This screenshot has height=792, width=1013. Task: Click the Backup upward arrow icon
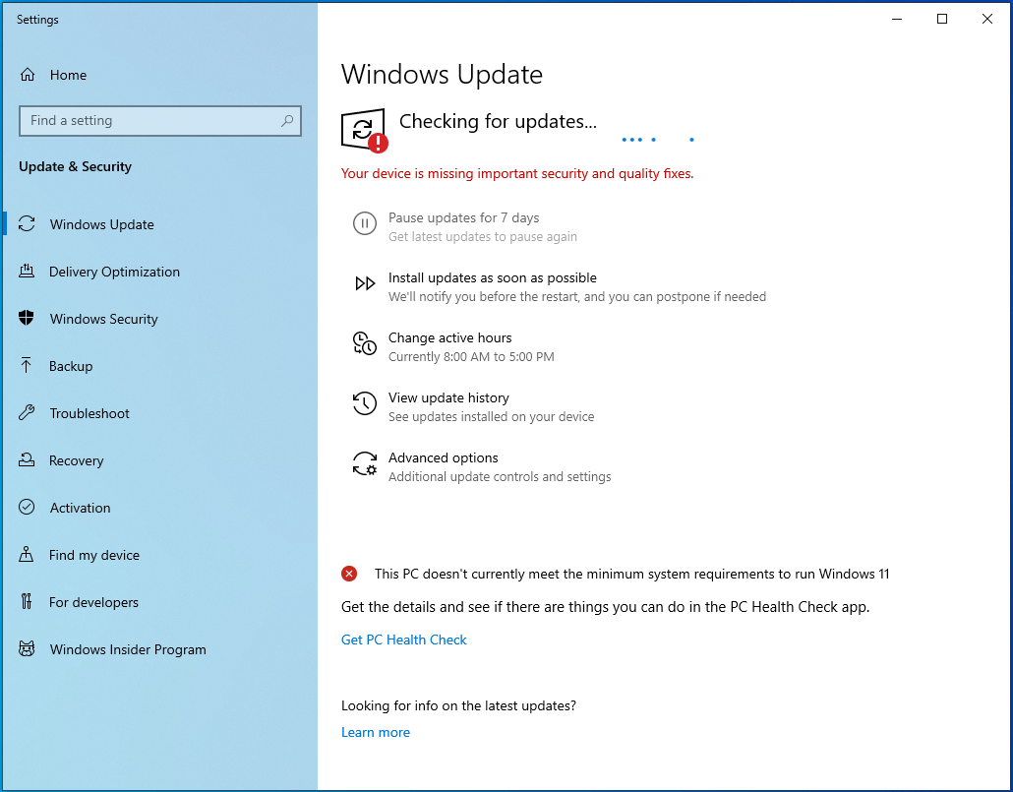(x=27, y=366)
